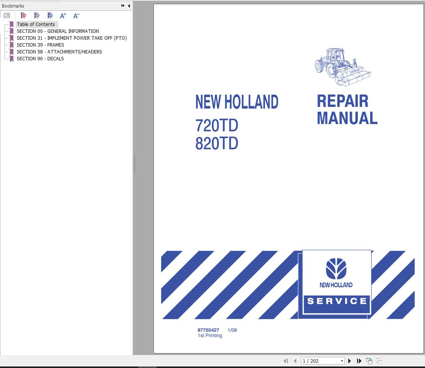Open SECTION 31 - IMPLEMENT POWER TAKE OFF bookmark

click(72, 38)
